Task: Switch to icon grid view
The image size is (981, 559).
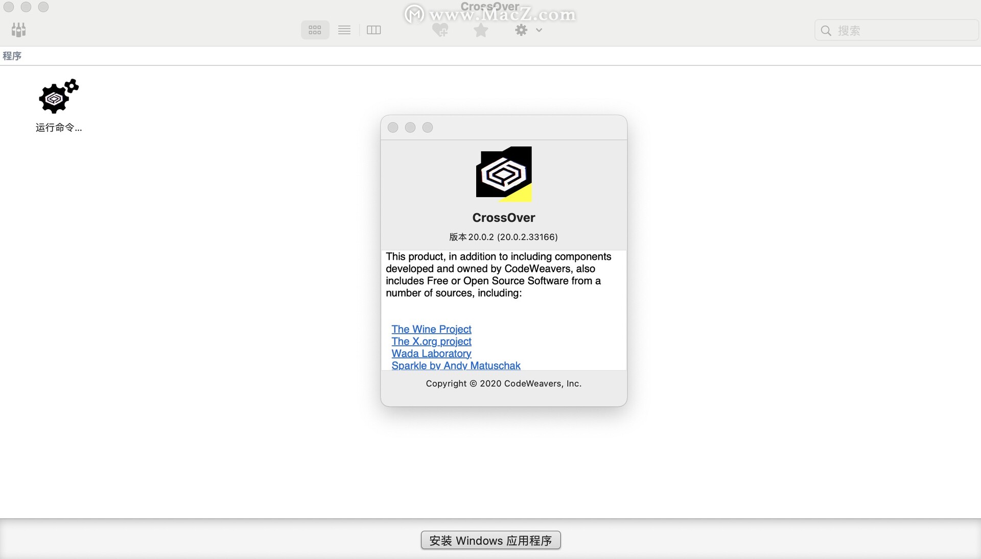Action: (x=315, y=30)
